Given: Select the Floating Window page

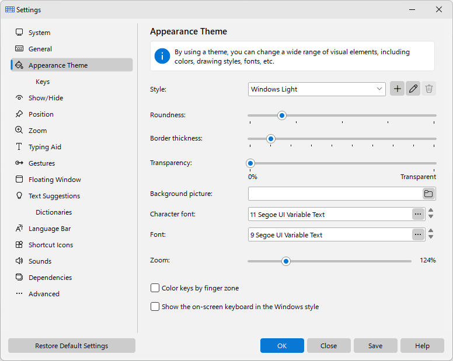Looking at the screenshot, I should point(72,179).
